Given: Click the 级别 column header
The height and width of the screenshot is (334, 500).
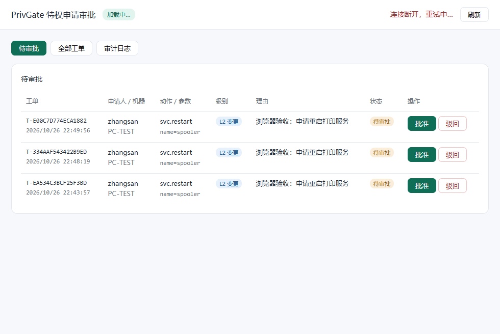Looking at the screenshot, I should [222, 101].
